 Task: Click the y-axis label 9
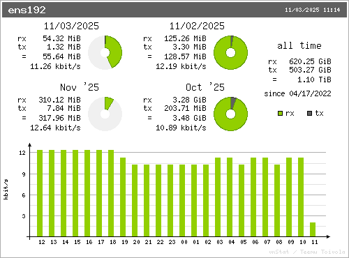tap(24, 174)
